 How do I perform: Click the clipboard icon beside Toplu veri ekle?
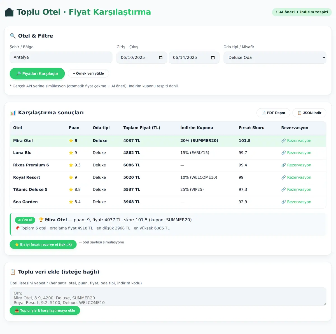pyautogui.click(x=13, y=272)
